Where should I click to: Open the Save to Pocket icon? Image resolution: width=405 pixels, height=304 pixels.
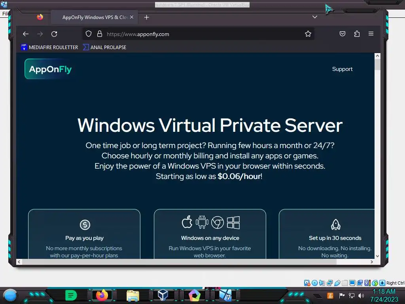(343, 34)
